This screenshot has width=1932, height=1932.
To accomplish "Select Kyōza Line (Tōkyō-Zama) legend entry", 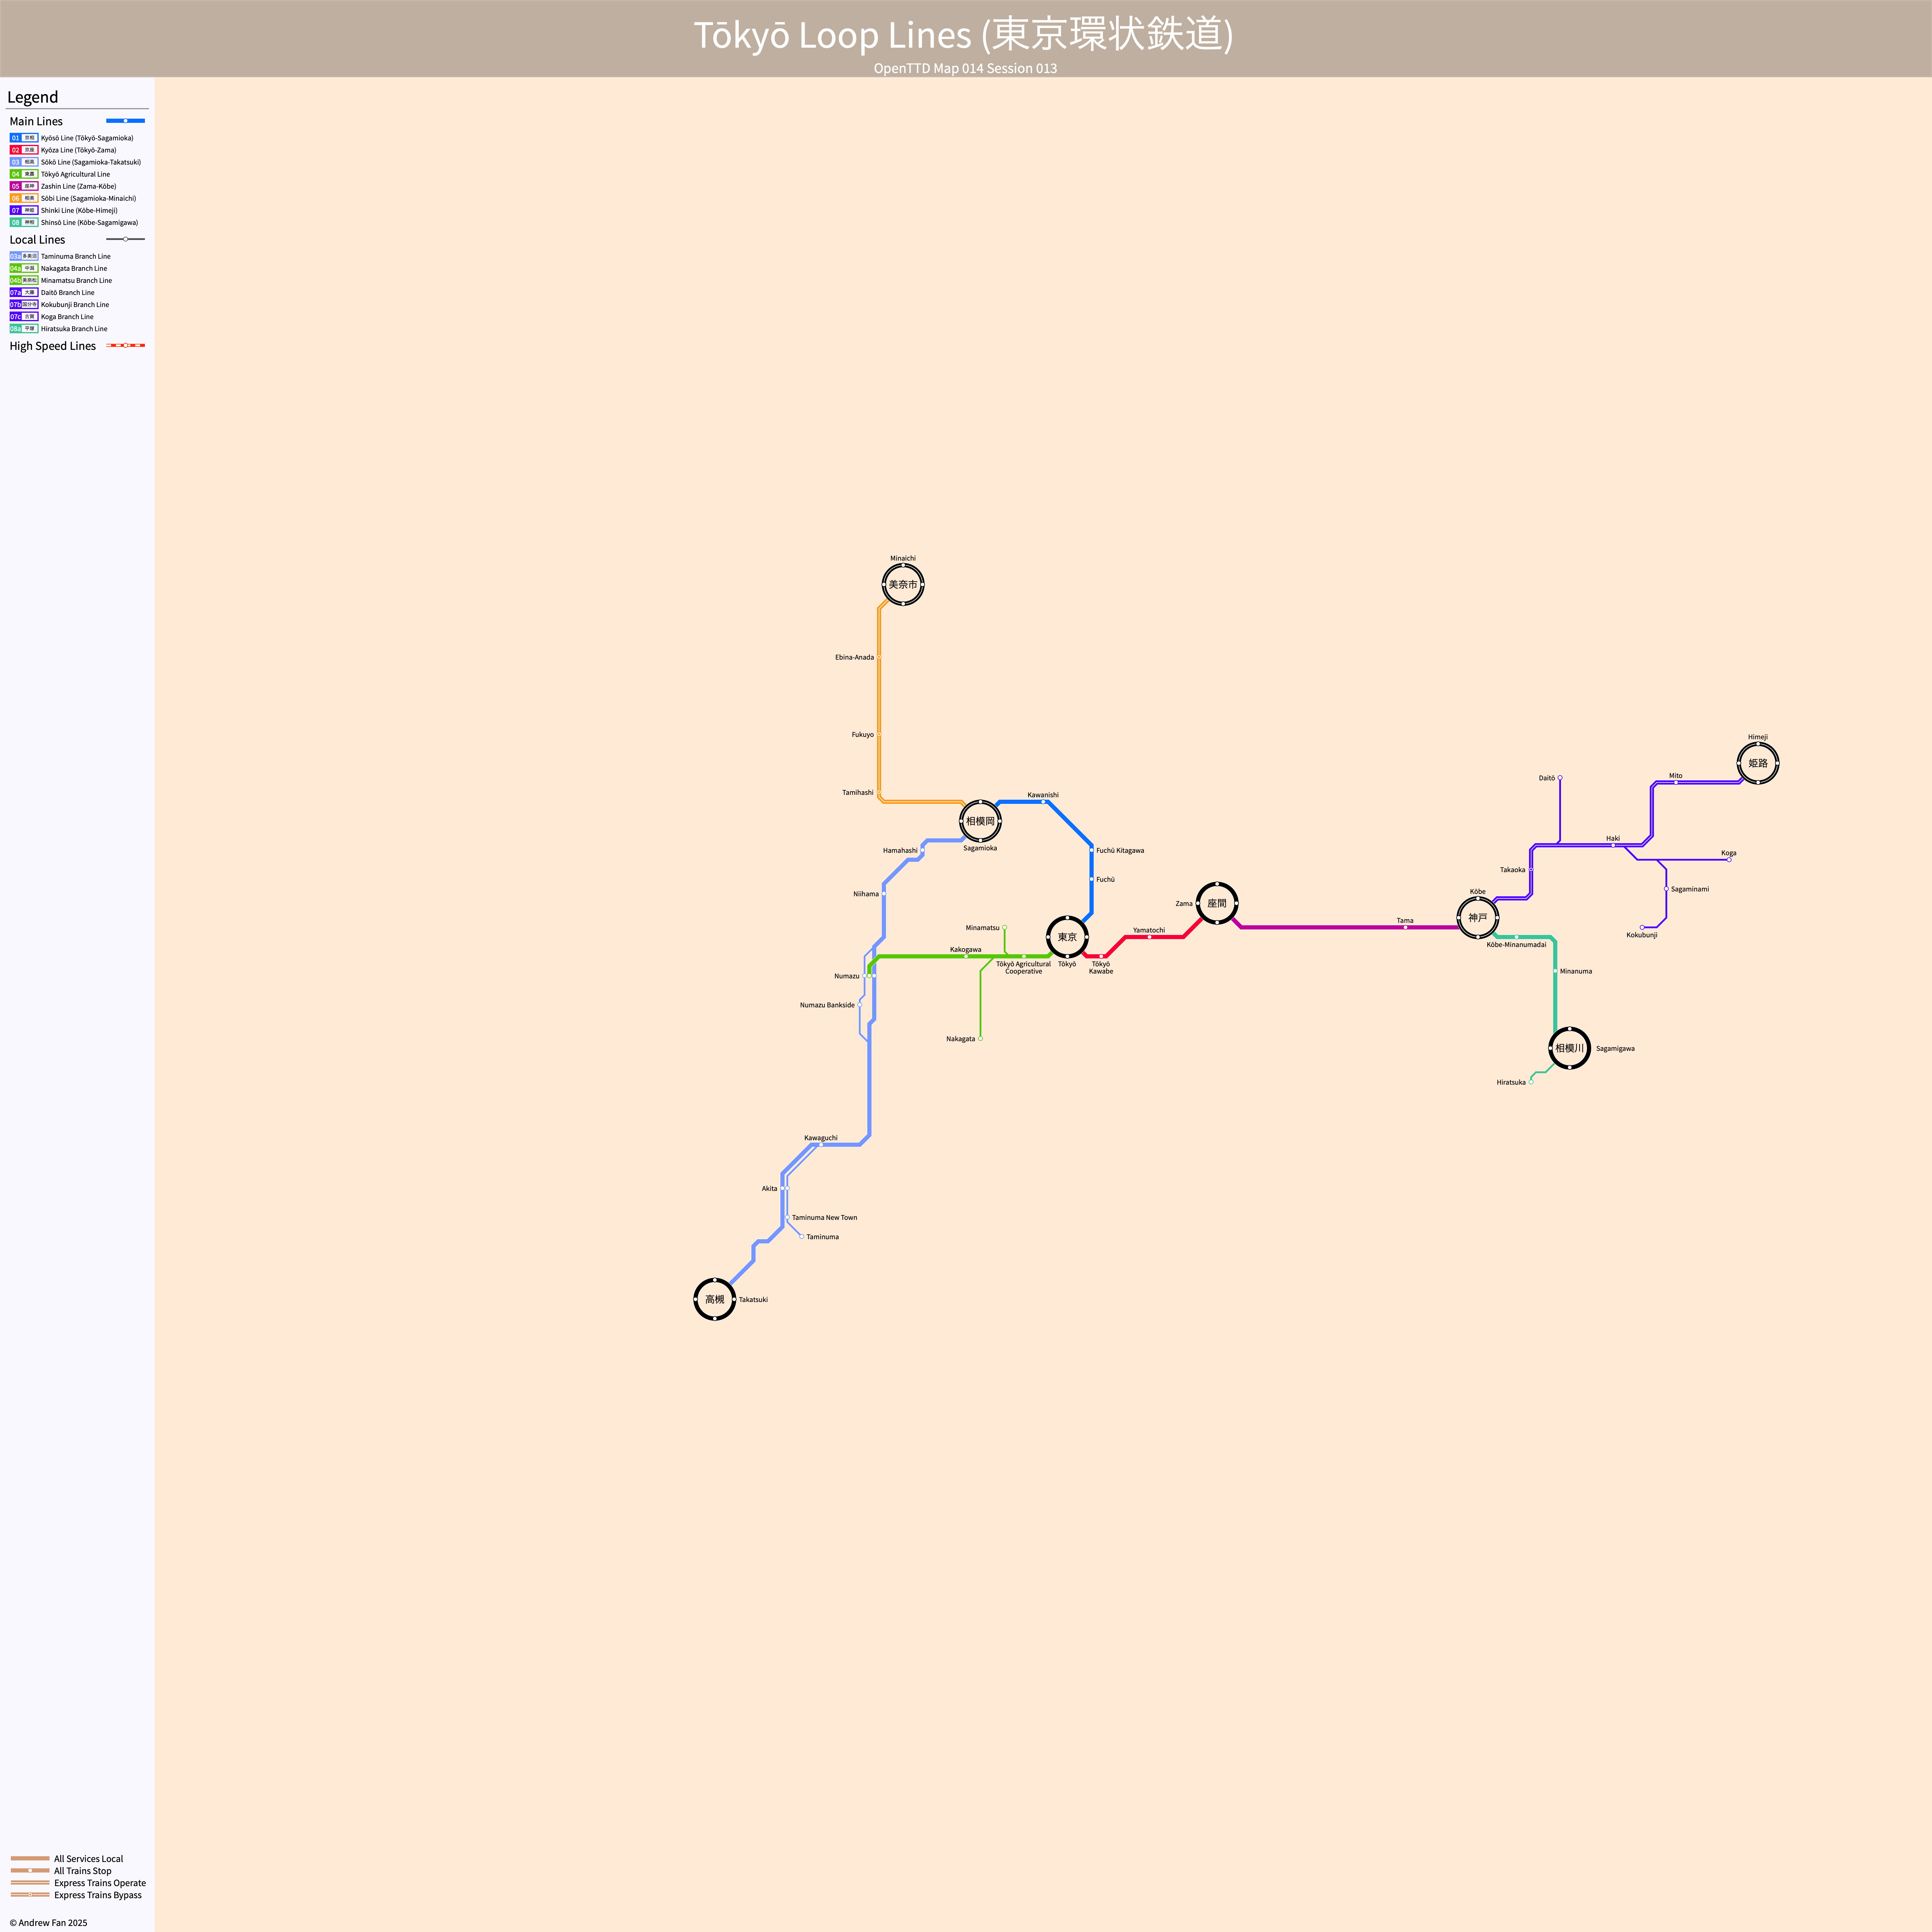I will 78,150.
